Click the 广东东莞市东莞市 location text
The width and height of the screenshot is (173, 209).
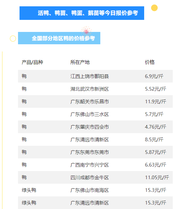pyautogui.click(x=90, y=152)
